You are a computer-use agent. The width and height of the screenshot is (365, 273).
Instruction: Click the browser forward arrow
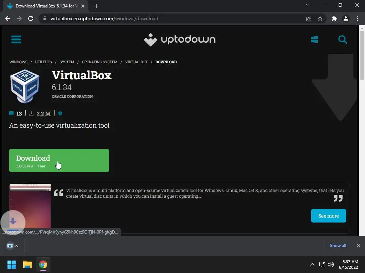[x=19, y=18]
